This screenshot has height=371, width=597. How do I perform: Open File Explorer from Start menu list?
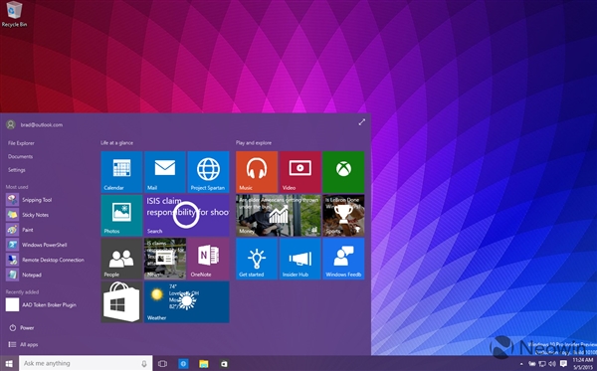(21, 143)
